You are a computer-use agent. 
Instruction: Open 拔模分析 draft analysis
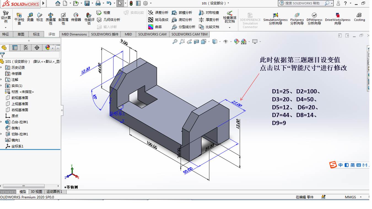[182, 13]
